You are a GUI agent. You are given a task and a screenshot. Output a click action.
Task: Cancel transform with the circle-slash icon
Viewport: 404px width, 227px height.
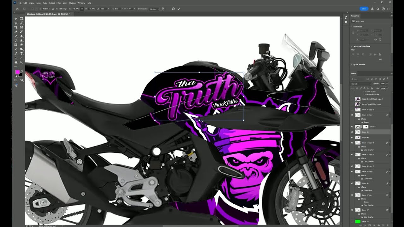pos(173,9)
